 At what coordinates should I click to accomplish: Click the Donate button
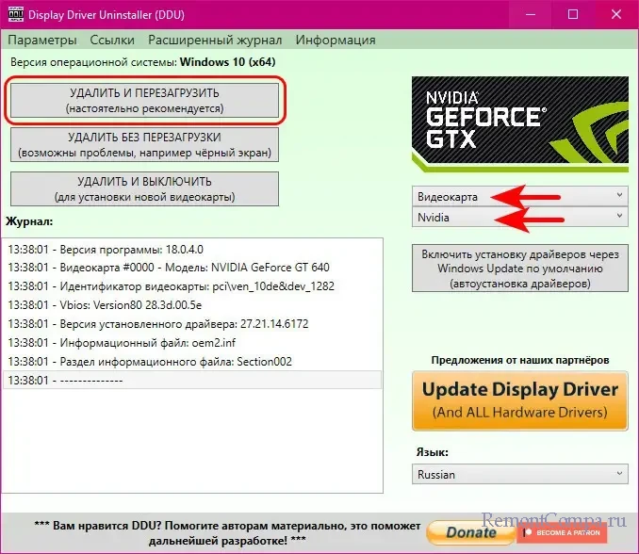click(x=471, y=532)
